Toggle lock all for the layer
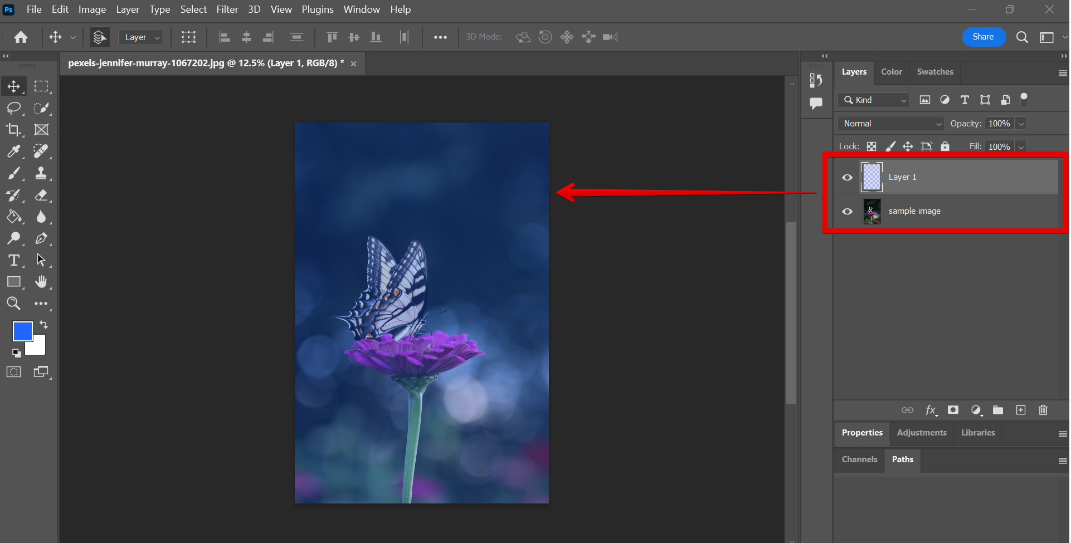 (945, 146)
